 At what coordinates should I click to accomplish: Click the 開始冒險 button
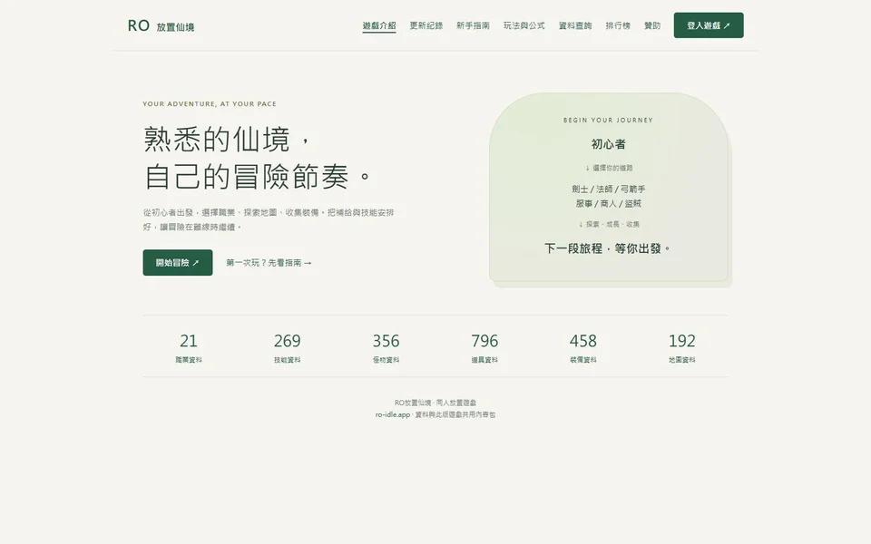[178, 263]
